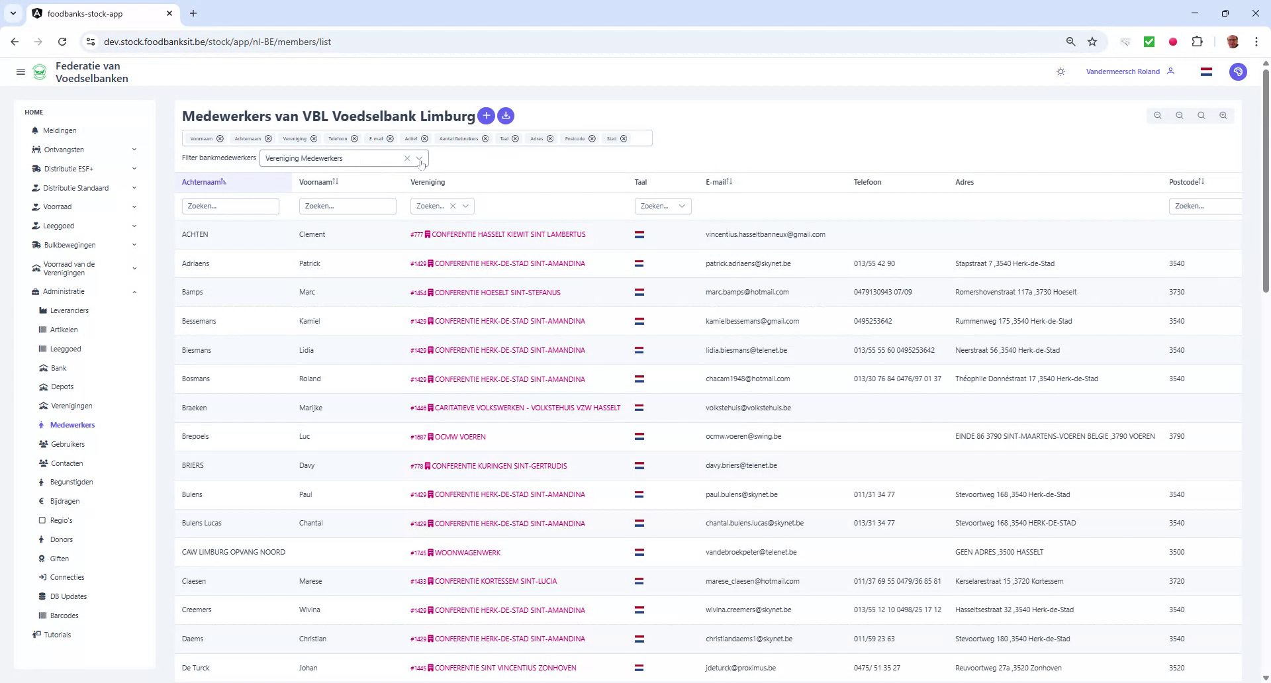Click the search magnifier icon near zoom controls
This screenshot has height=683, width=1271.
[1201, 115]
